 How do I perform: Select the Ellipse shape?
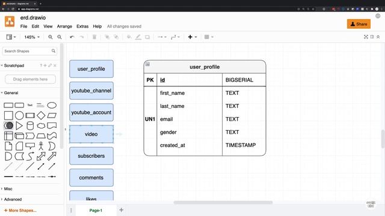pyautogui.click(x=52, y=106)
